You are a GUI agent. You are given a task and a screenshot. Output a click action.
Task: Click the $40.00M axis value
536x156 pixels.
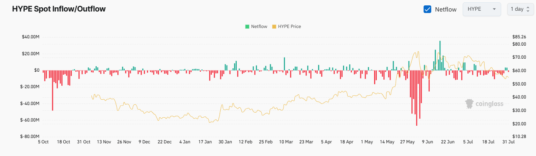(31, 37)
